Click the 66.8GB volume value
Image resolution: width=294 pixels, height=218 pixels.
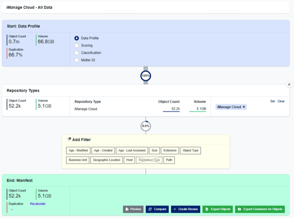[x=46, y=42]
